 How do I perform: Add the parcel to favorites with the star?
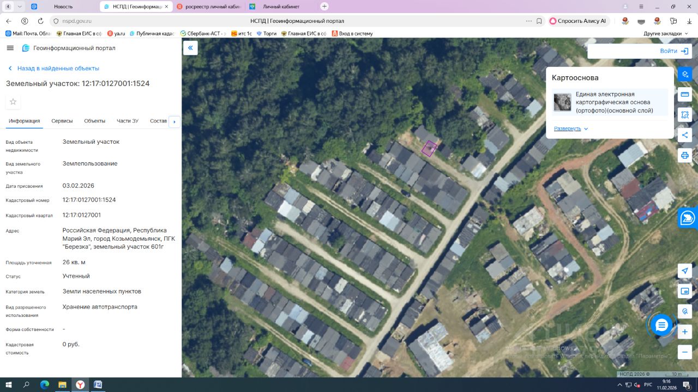pyautogui.click(x=13, y=102)
